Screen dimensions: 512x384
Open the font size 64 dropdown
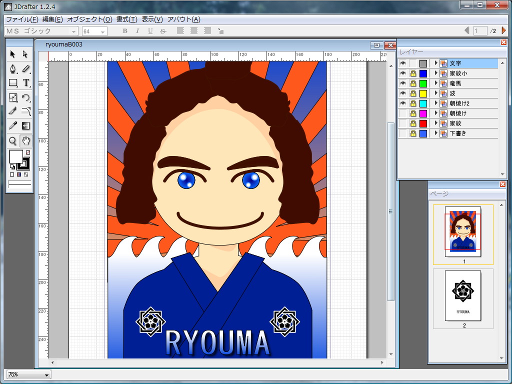point(102,31)
